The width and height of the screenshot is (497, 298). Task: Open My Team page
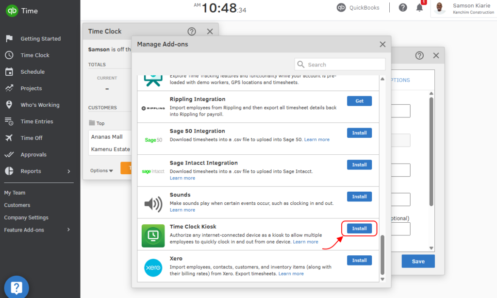point(15,193)
